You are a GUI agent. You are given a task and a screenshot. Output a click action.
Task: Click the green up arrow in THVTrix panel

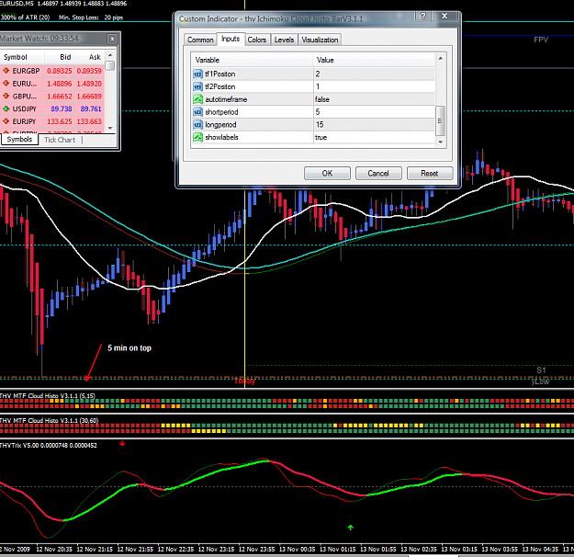pyautogui.click(x=350, y=528)
